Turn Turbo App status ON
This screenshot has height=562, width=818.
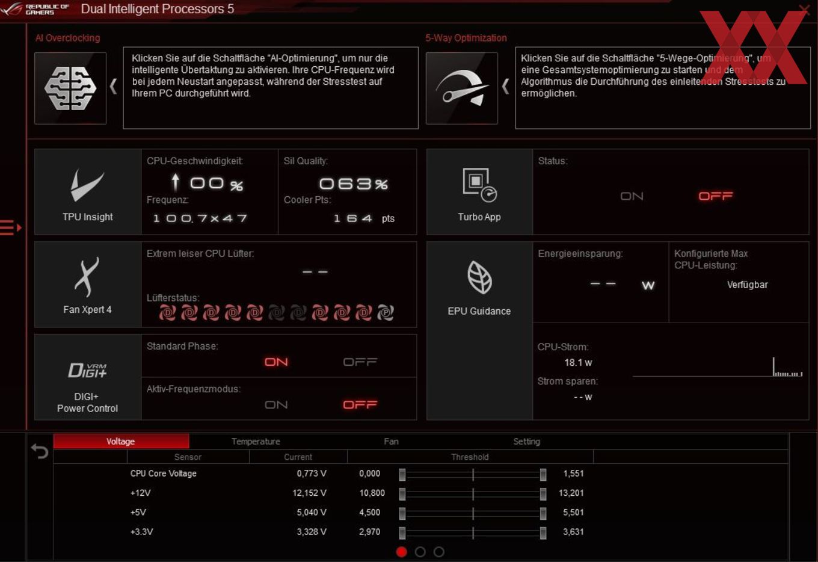[x=632, y=196]
